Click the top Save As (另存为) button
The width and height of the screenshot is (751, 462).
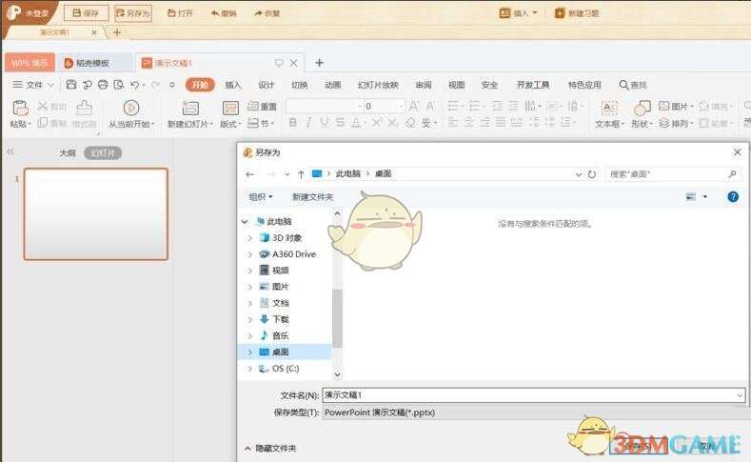133,13
